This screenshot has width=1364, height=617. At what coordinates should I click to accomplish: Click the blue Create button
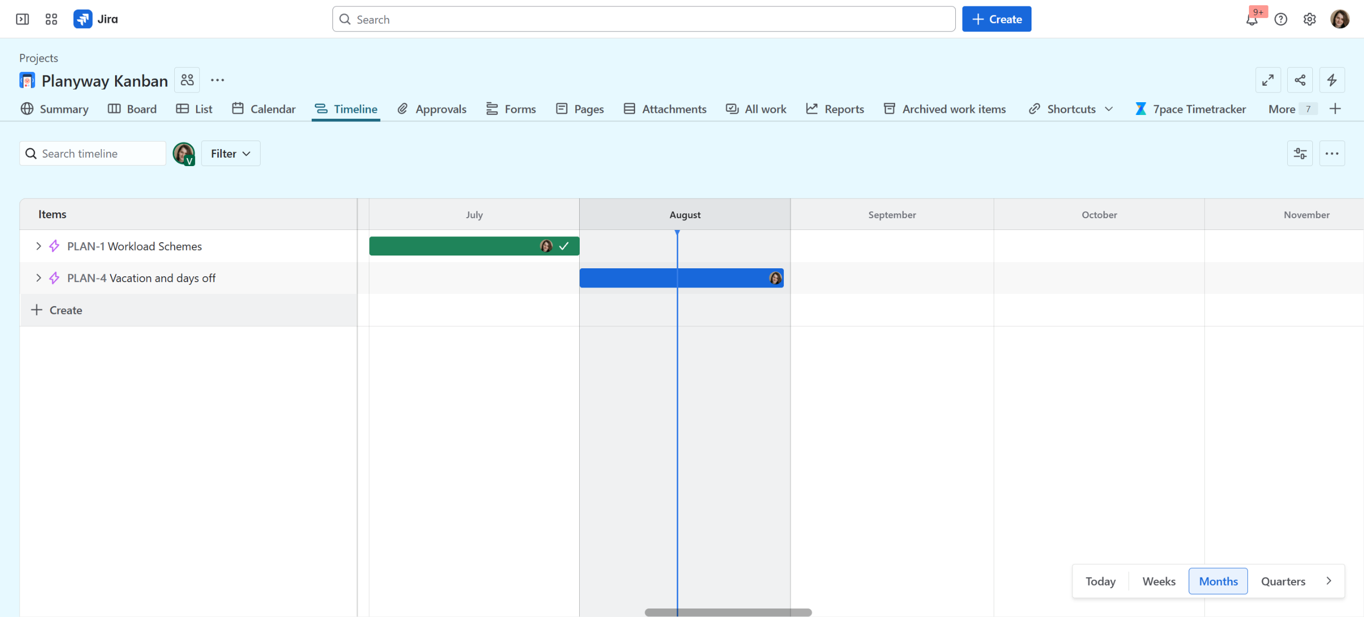(x=996, y=19)
